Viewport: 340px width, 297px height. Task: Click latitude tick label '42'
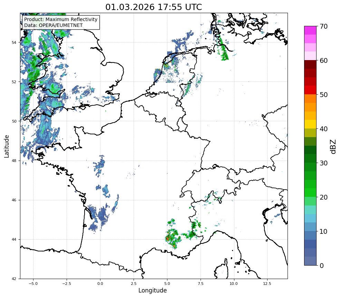point(14,279)
